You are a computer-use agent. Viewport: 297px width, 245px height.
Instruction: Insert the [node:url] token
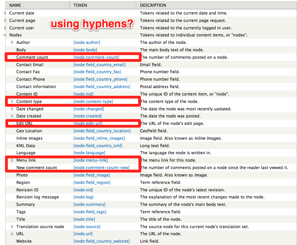tap(83, 234)
